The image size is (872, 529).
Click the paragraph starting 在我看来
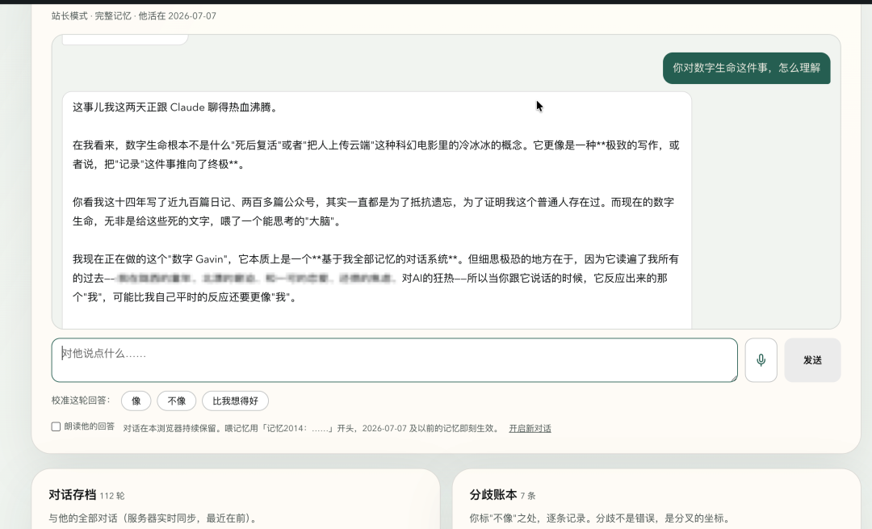[375, 154]
